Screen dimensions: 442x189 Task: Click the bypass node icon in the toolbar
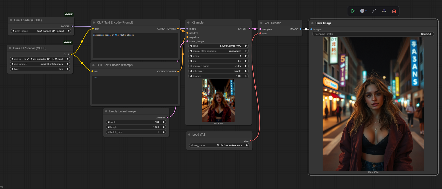(374, 11)
